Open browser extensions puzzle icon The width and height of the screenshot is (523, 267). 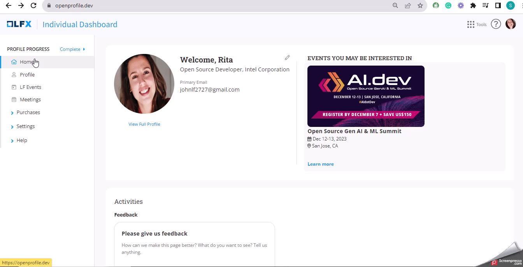(473, 5)
